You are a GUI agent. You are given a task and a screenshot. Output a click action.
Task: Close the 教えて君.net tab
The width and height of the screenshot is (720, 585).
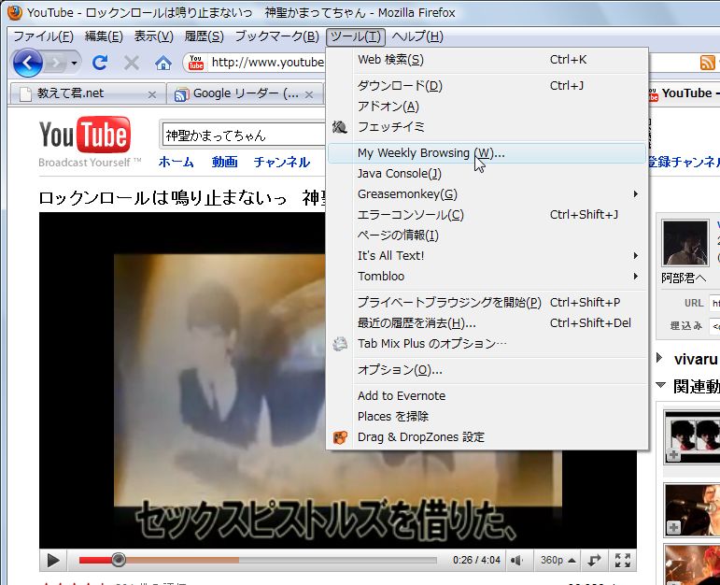click(x=152, y=94)
